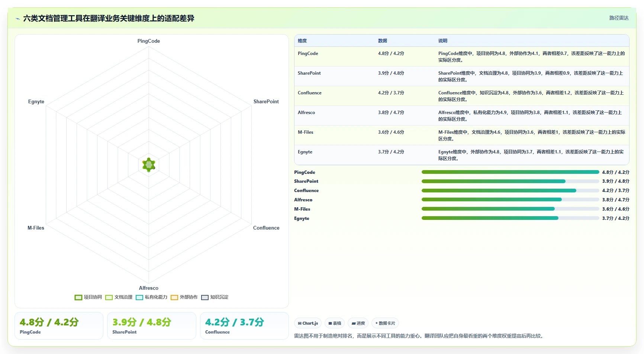Click the 数据 column header
This screenshot has width=644, height=354.
[383, 41]
